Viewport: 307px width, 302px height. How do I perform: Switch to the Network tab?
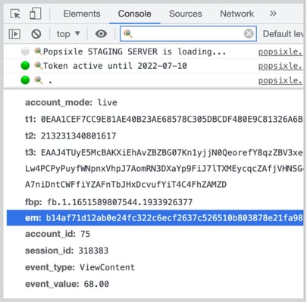(237, 14)
